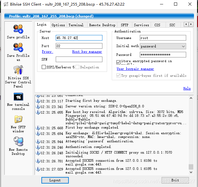Click info icon of 12:31:26.781 log entry
Viewport: 198px width, 187px height.
(38, 161)
